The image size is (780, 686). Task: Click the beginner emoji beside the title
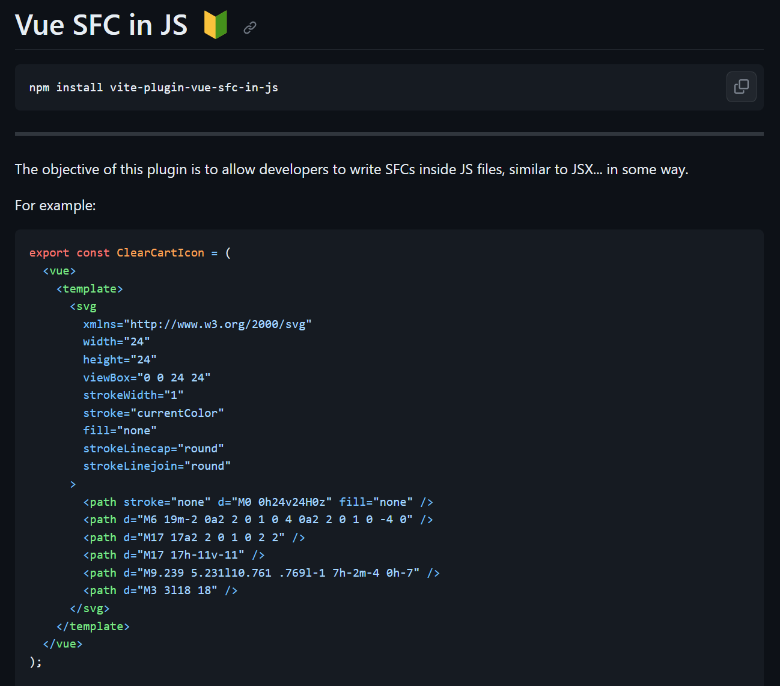click(x=215, y=25)
